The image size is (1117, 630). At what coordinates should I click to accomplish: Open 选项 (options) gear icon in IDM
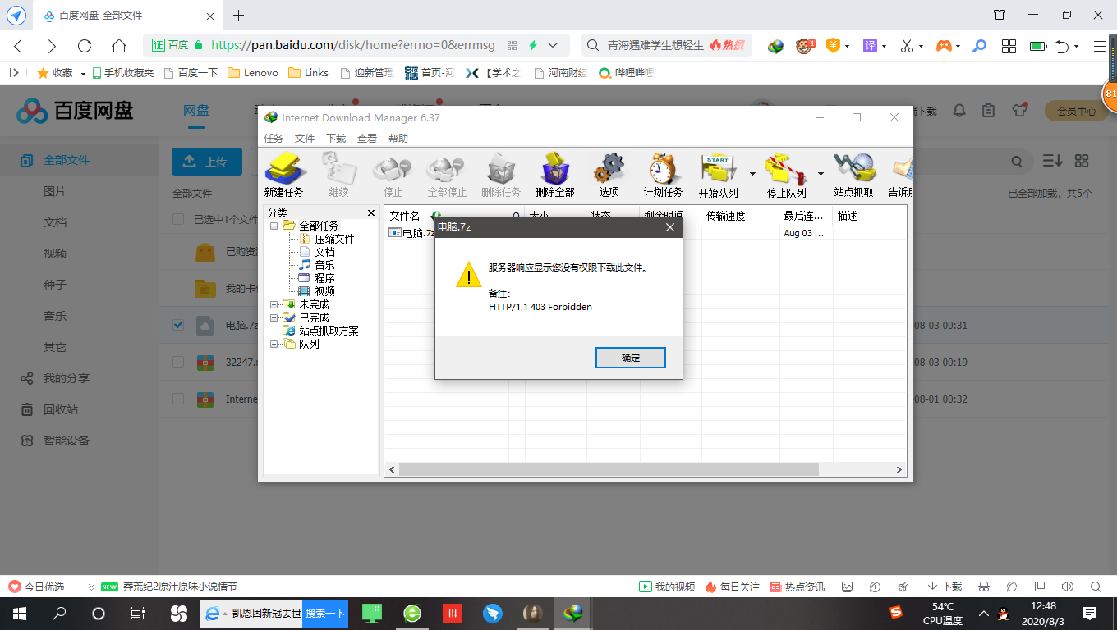click(609, 176)
